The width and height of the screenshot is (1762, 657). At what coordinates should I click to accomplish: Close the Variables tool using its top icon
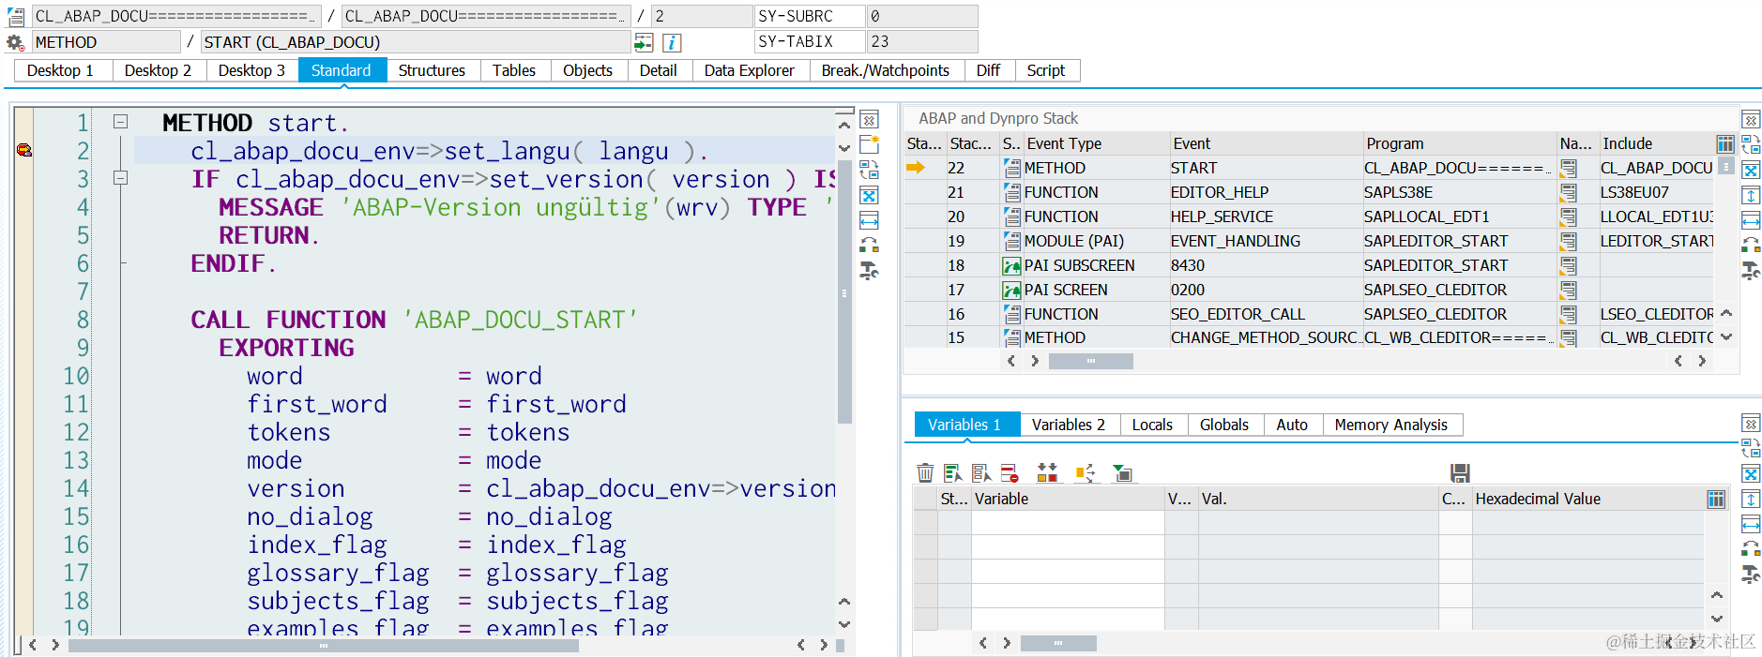point(1751,424)
